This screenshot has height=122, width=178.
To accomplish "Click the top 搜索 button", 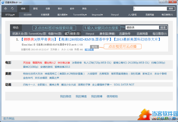I will tap(171, 9).
